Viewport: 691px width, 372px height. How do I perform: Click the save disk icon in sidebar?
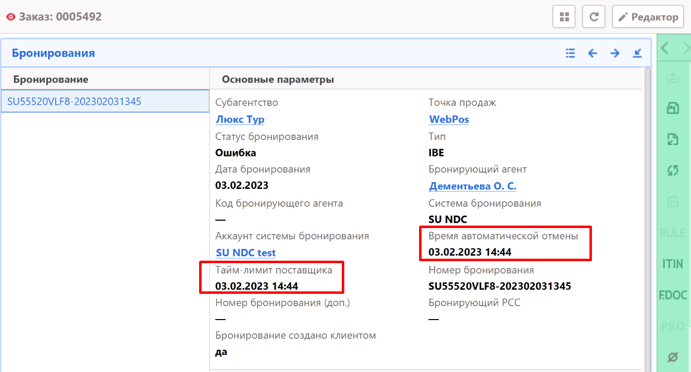(x=673, y=109)
